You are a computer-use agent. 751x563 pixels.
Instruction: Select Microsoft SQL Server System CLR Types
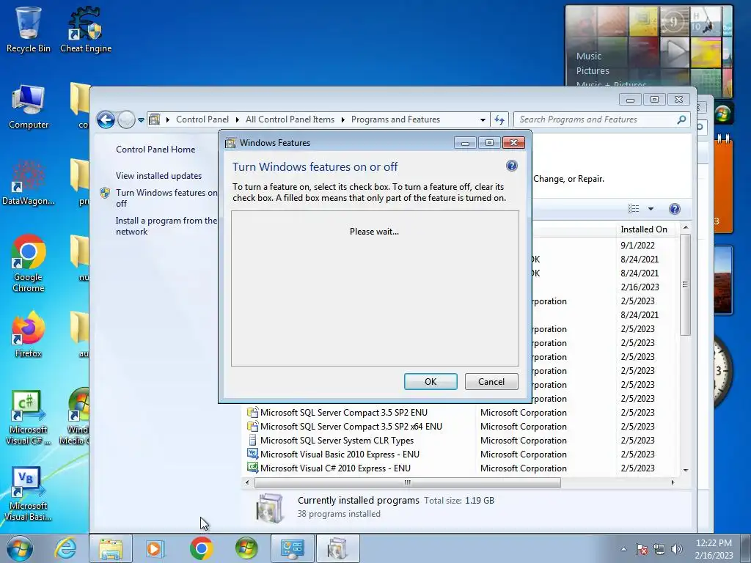pyautogui.click(x=336, y=441)
